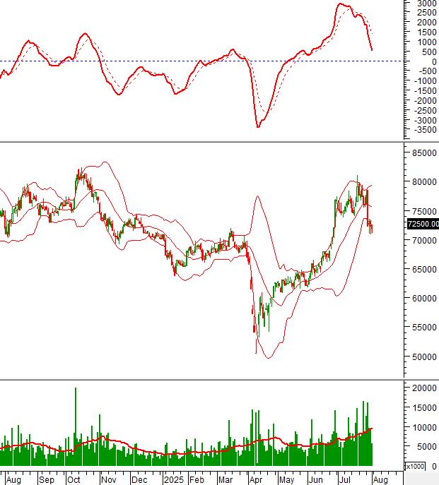Viewport: 439px width, 485px height.
Task: Click the Nov month label
Action: pyautogui.click(x=108, y=480)
